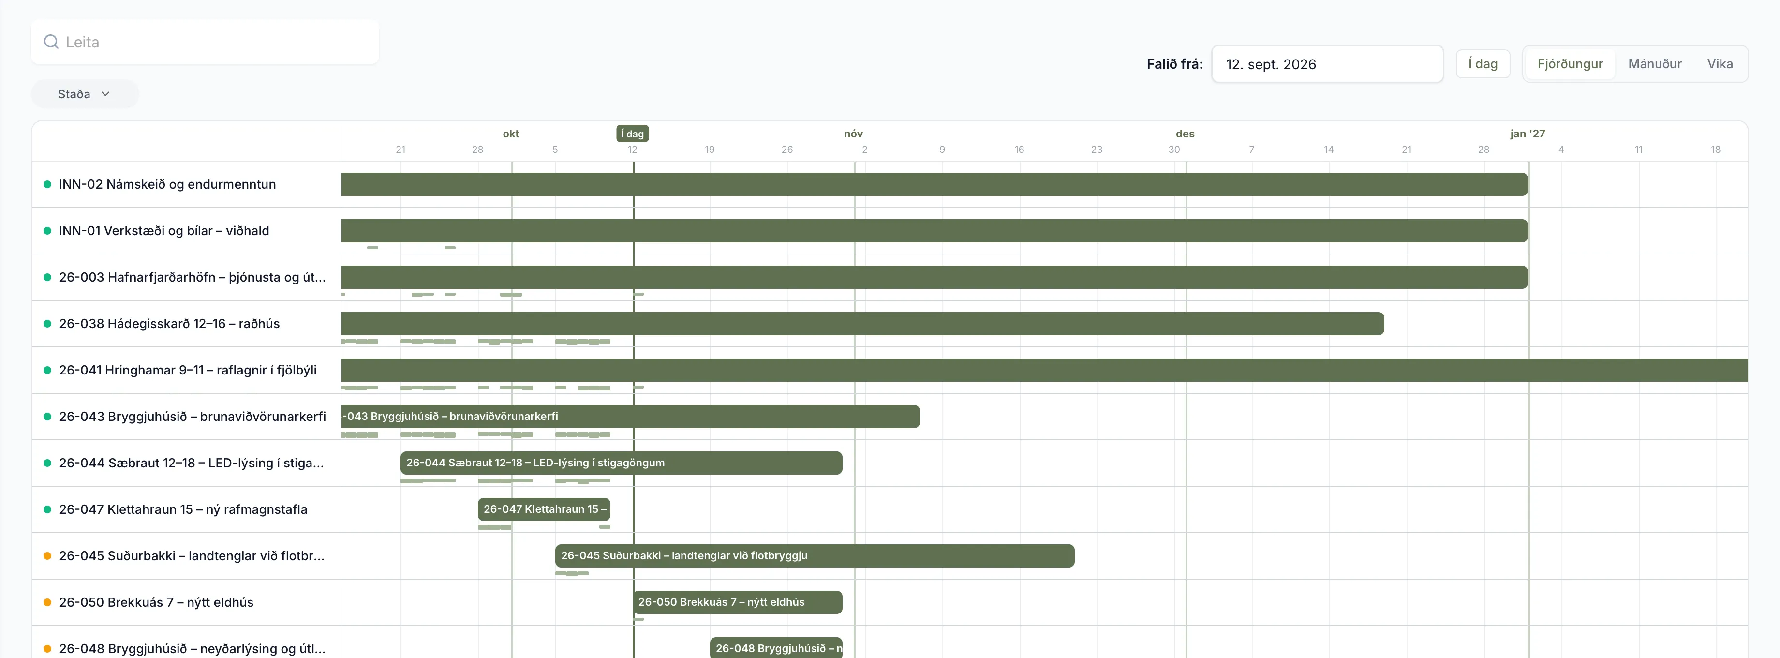Open the 26-044 Sæbraut timeline bar
This screenshot has height=658, width=1780.
(621, 463)
